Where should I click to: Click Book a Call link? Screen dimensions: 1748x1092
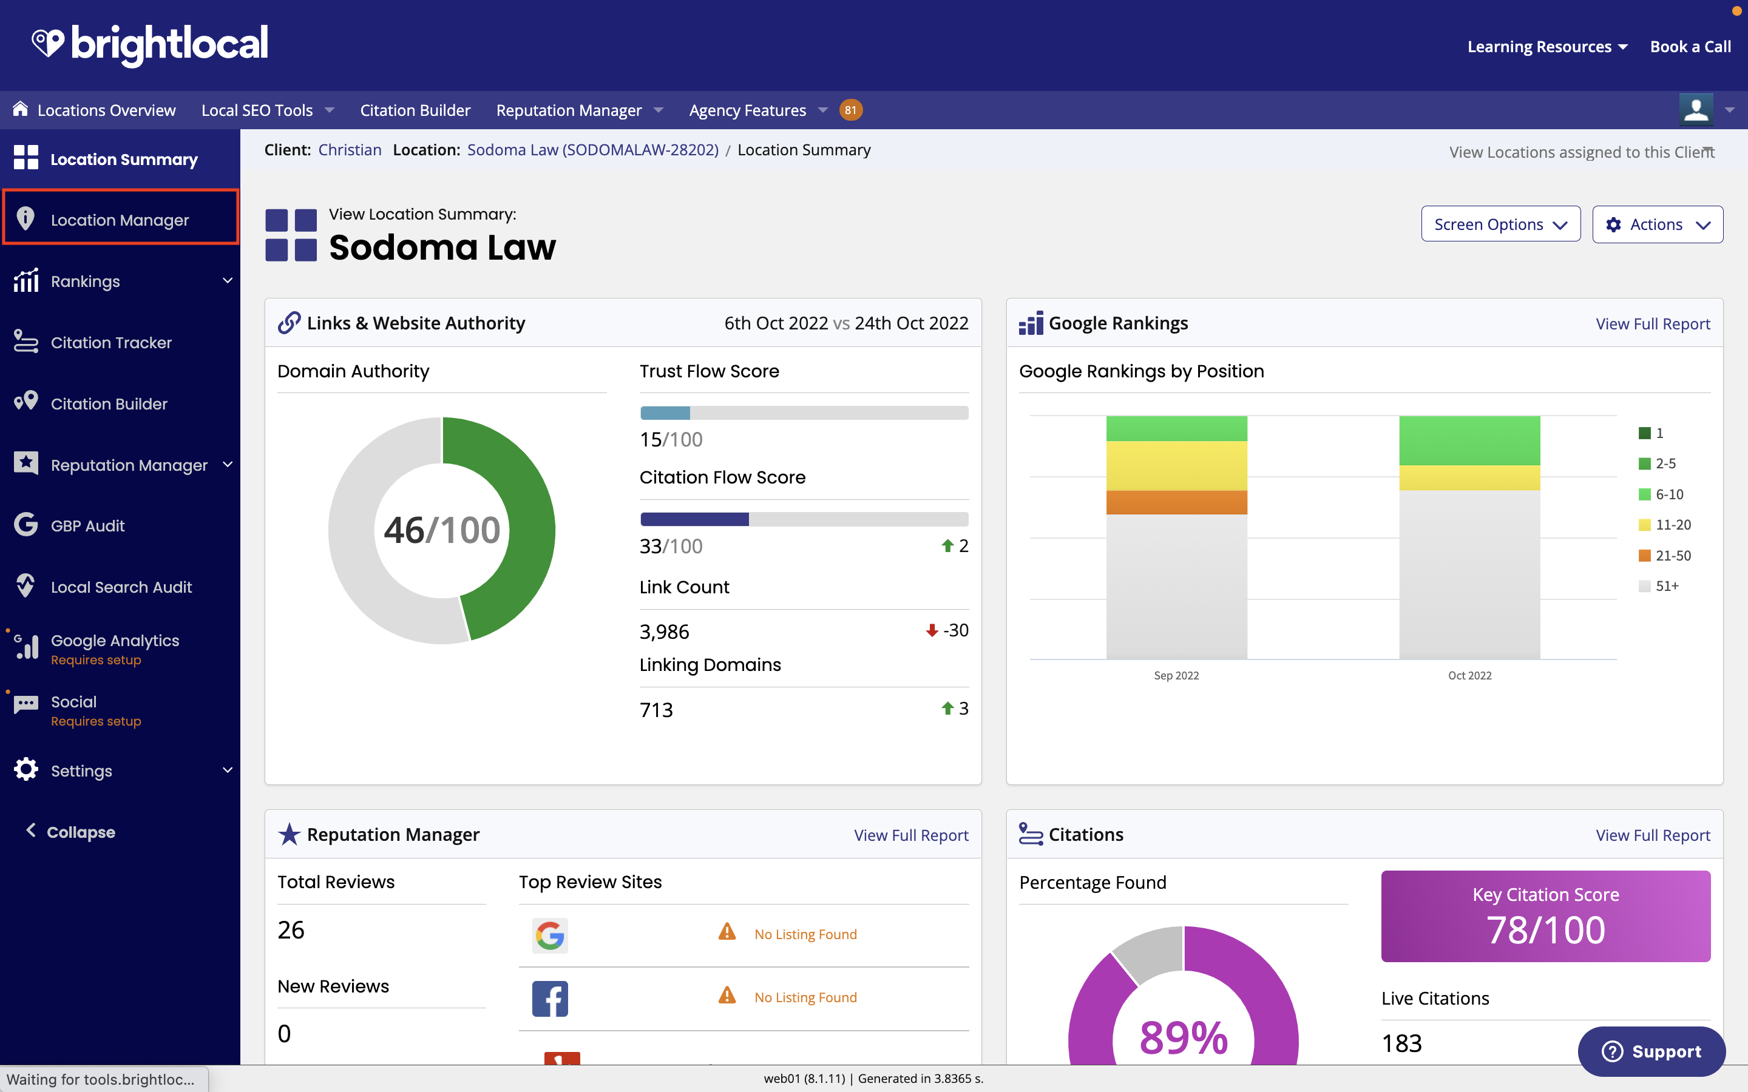[x=1690, y=46]
